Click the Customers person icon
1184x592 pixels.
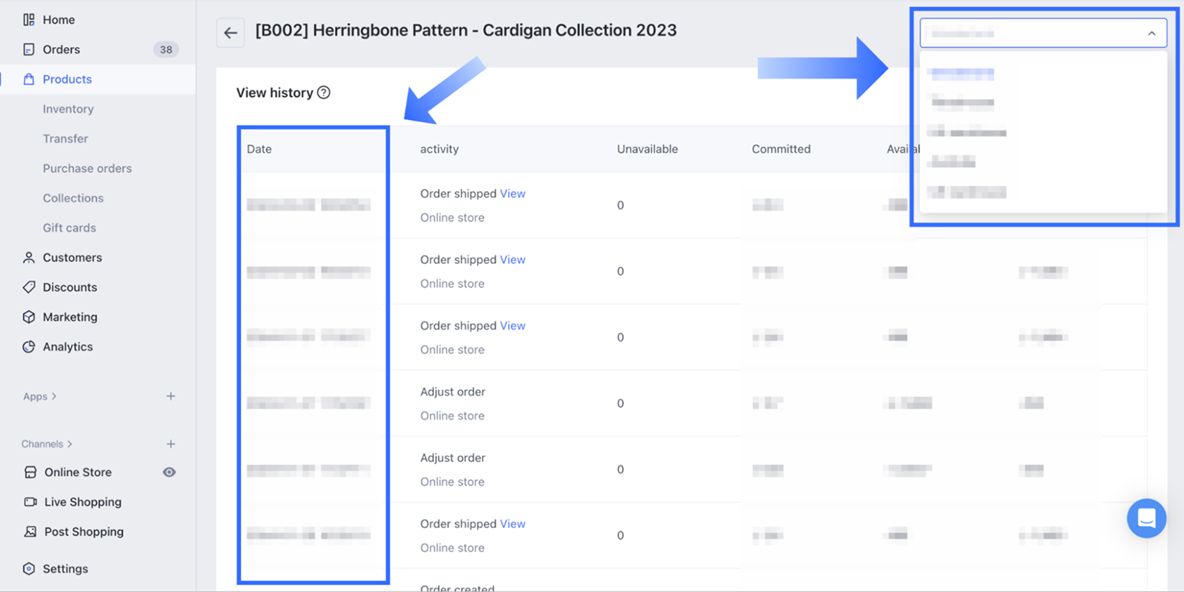point(29,258)
